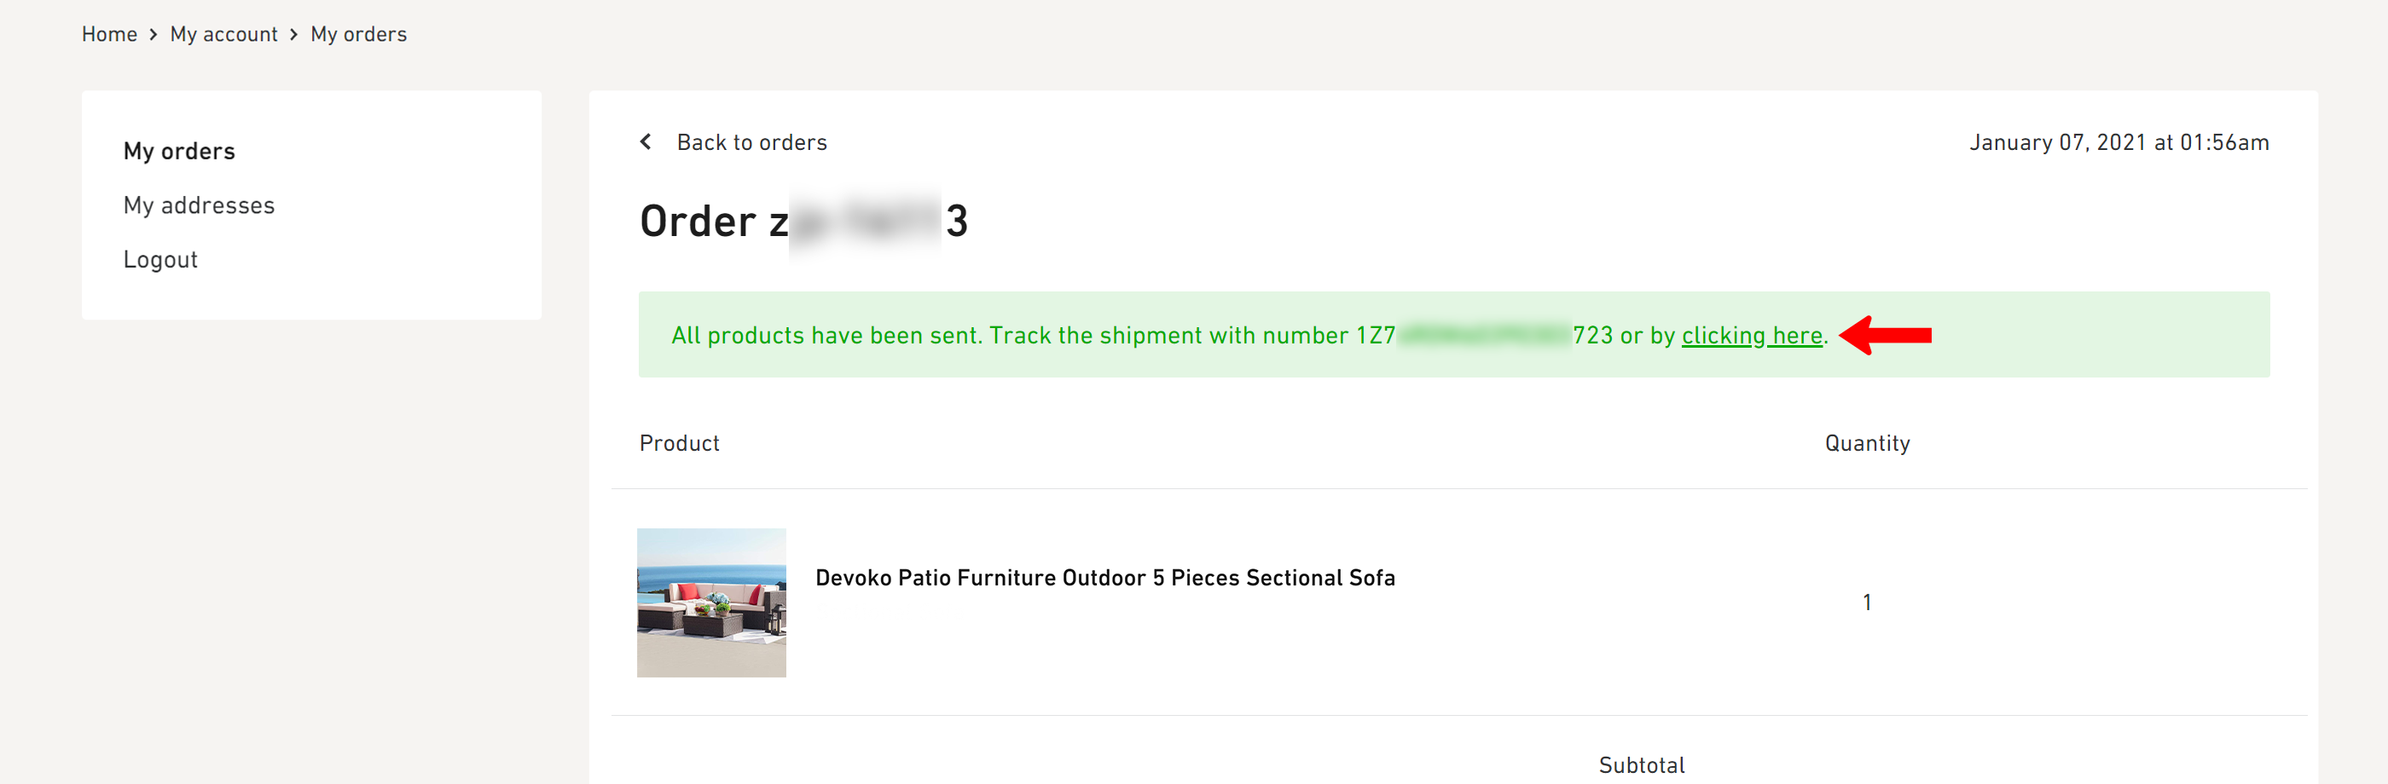Return with Back to orders link
This screenshot has height=784, width=2388.
(x=751, y=142)
